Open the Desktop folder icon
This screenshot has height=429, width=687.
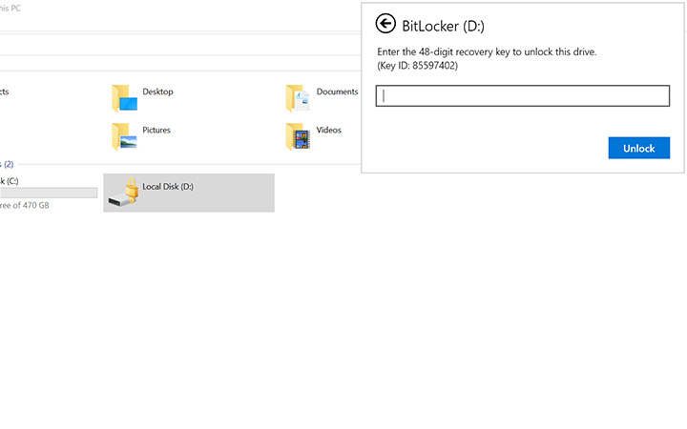click(x=124, y=98)
